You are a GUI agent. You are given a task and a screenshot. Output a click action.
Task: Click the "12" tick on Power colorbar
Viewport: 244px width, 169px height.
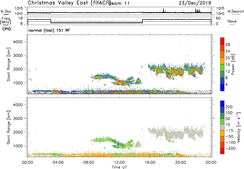pos(228,71)
